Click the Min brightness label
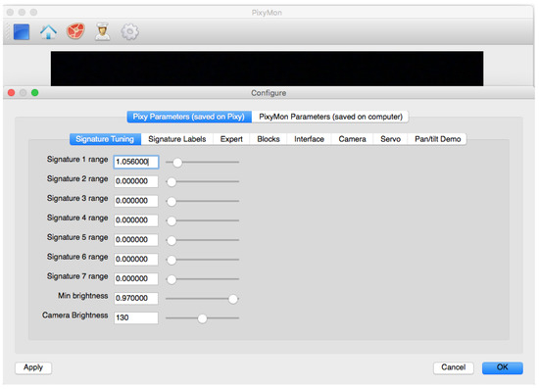The image size is (539, 389). click(83, 296)
